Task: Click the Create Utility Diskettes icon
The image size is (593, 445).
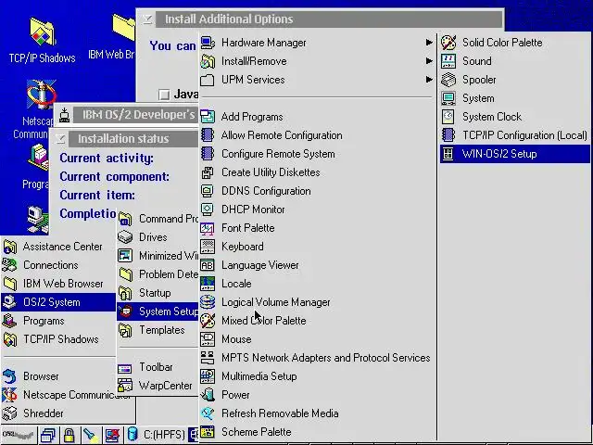Action: pos(208,172)
